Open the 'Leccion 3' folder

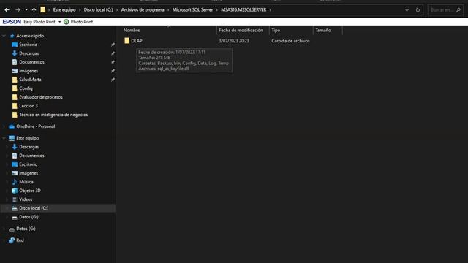coord(29,106)
